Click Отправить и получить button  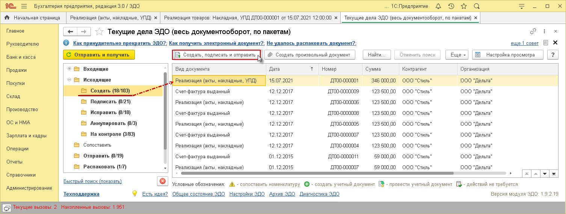pos(99,55)
